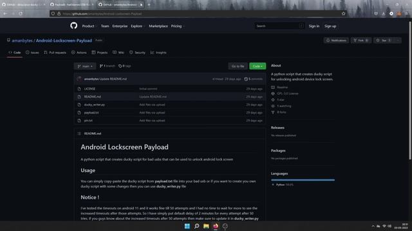The image size is (412, 231).
Task: Expand the Explore dropdown
Action: (138, 26)
